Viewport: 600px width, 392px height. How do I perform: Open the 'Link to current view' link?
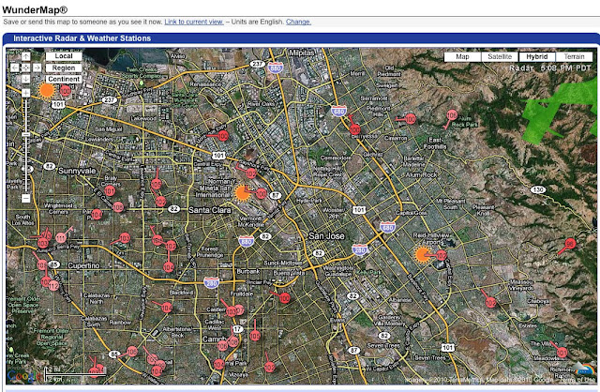(194, 22)
